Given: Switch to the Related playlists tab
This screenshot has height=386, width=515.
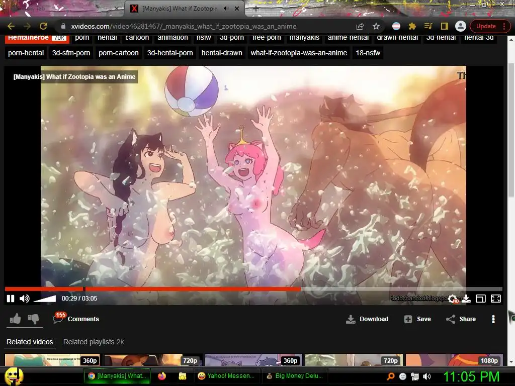Looking at the screenshot, I should point(93,342).
